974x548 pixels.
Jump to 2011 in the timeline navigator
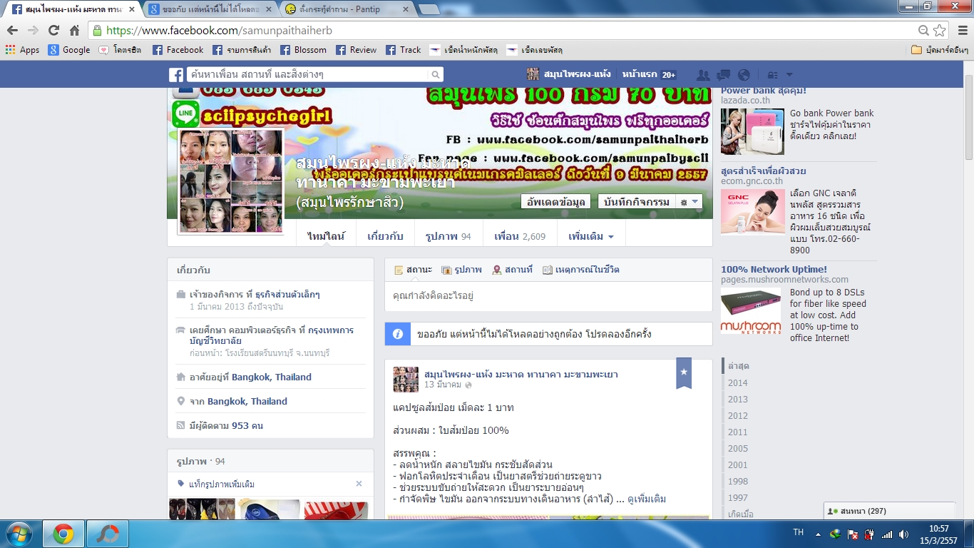coord(738,432)
